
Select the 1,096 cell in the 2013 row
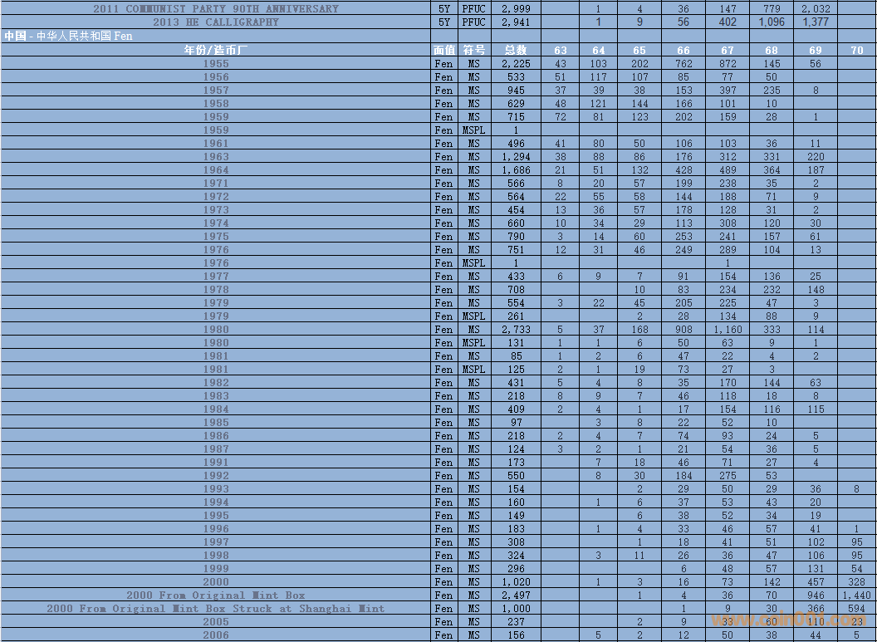[772, 22]
